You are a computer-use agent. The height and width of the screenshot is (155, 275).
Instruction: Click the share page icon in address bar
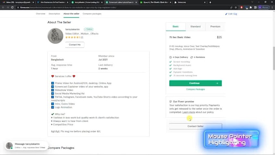click(231, 7)
